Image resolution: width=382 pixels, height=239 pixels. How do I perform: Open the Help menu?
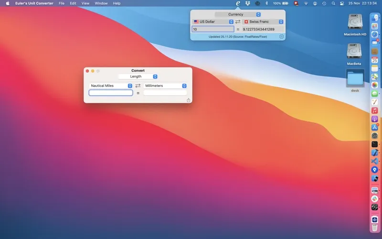pyautogui.click(x=117, y=3)
